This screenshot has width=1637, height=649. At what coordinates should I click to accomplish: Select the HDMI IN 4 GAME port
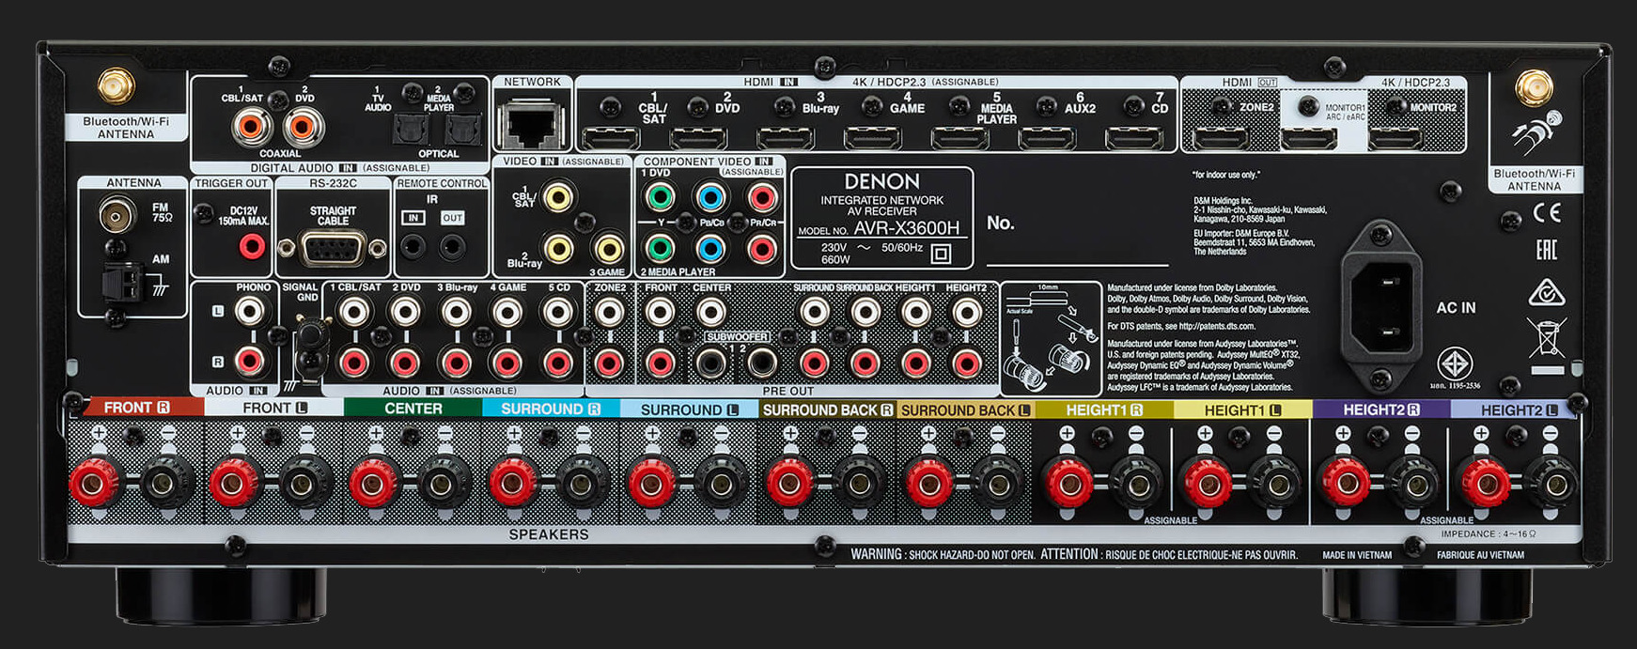pyautogui.click(x=873, y=139)
